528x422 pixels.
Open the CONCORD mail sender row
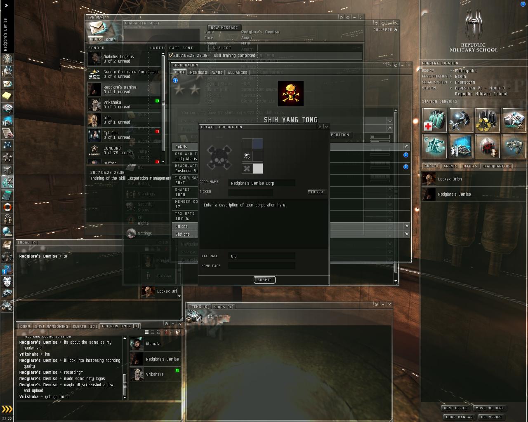124,150
